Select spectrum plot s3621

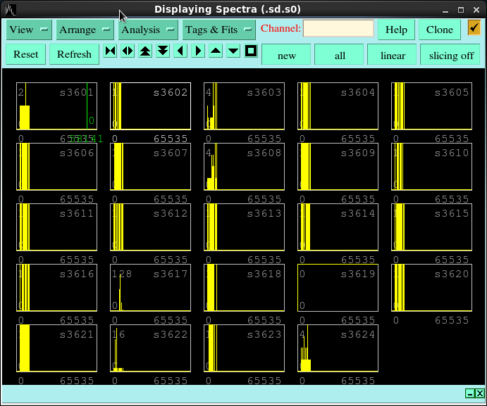point(57,348)
